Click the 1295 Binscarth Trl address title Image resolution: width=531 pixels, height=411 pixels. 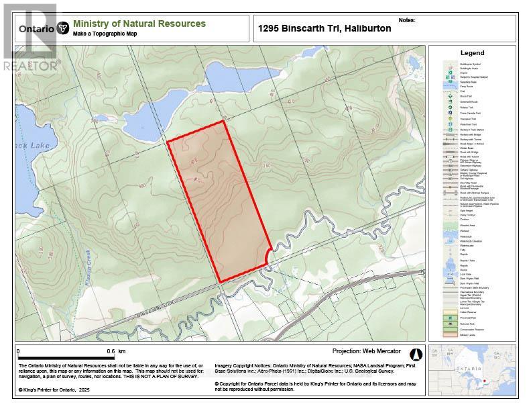tap(324, 29)
